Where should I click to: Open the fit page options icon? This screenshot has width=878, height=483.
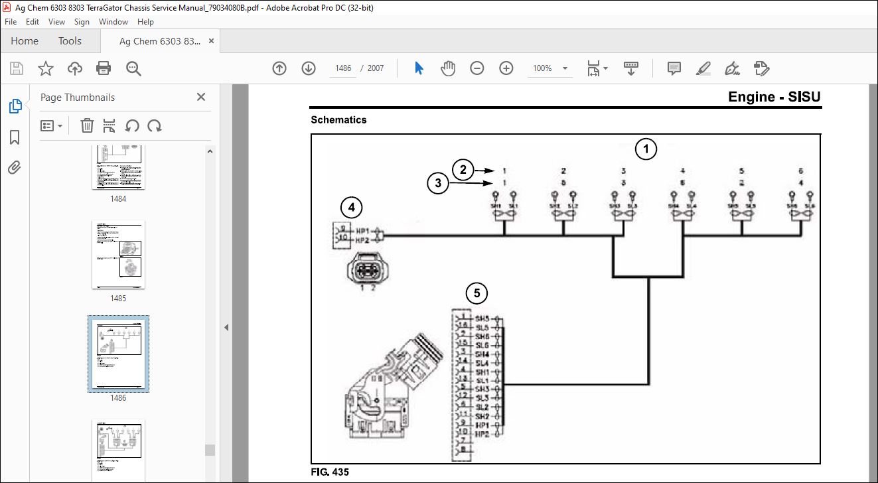597,68
